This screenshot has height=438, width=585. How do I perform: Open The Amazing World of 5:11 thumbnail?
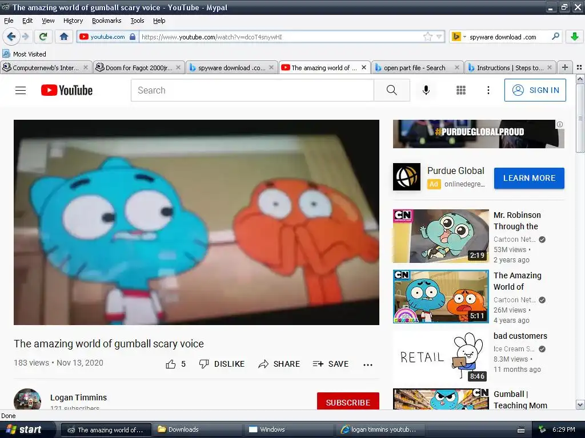pos(440,297)
